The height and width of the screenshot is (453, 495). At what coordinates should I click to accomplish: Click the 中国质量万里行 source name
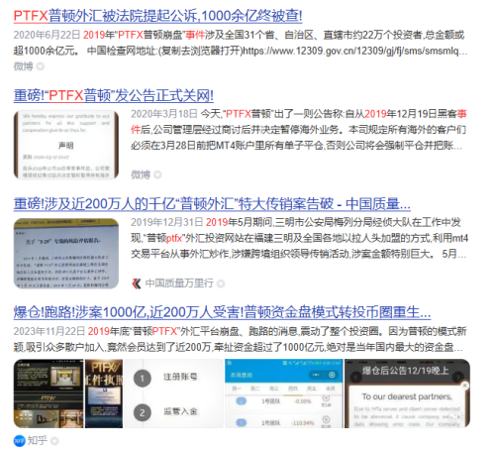point(179,283)
